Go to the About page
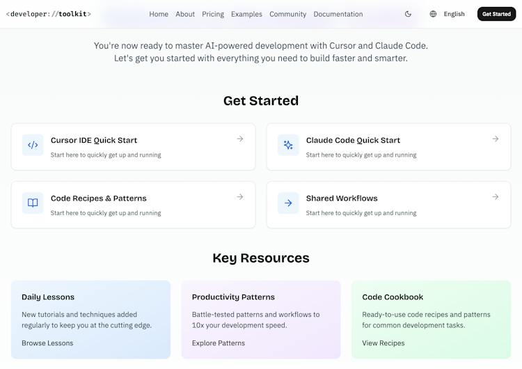The image size is (522, 369). pos(185,14)
